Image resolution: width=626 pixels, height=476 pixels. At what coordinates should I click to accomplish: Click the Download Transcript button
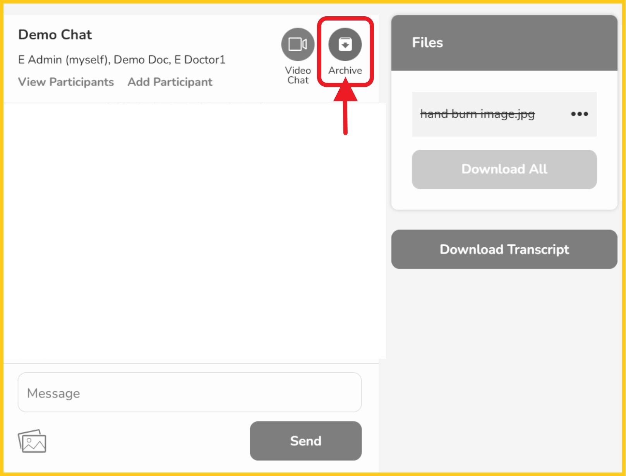[504, 249]
